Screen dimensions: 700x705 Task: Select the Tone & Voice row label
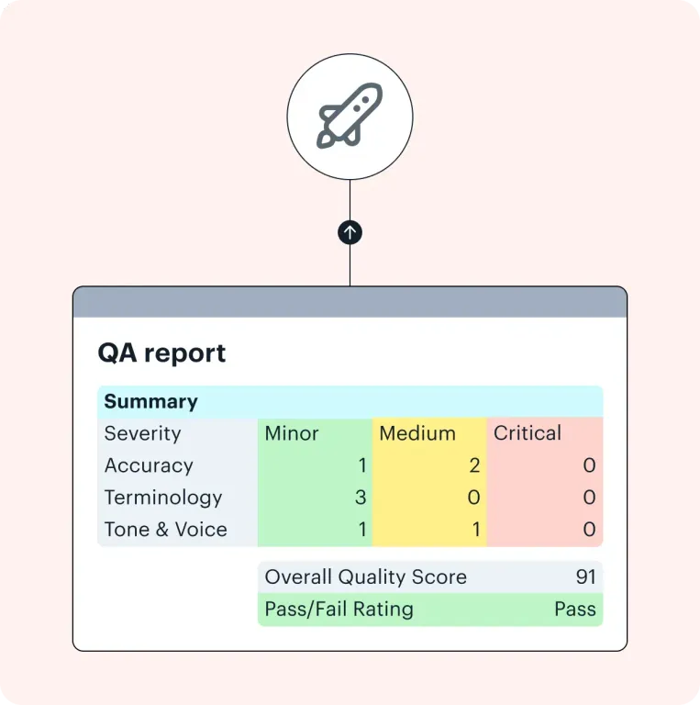tap(165, 530)
